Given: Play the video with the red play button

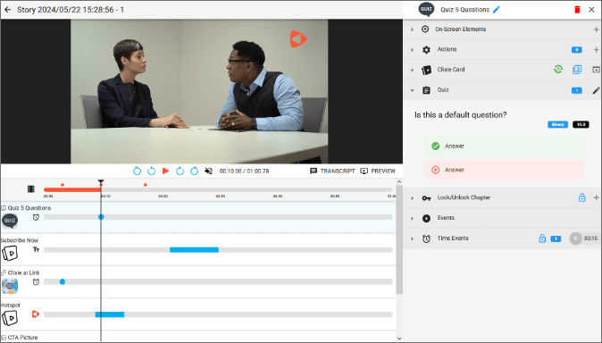Looking at the screenshot, I should point(165,171).
